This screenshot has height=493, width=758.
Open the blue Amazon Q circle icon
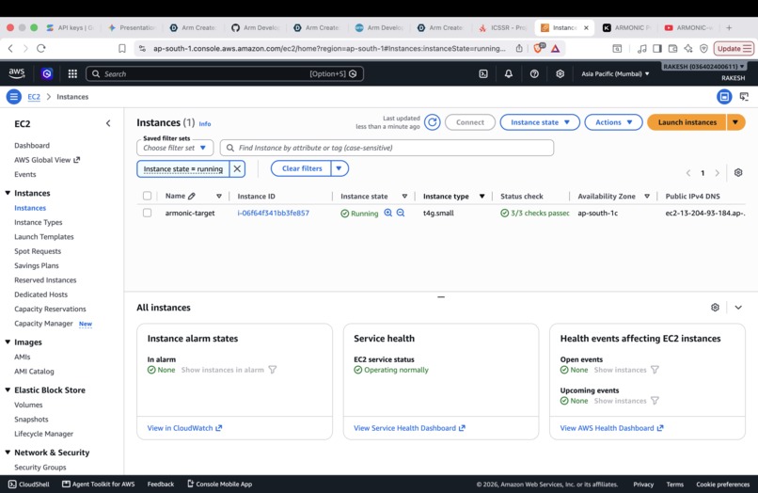coord(47,73)
